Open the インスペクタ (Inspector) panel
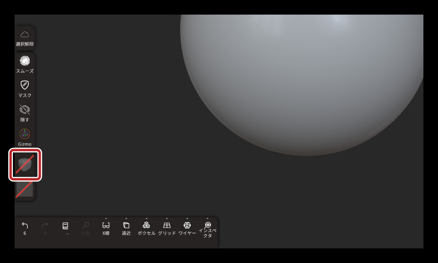This screenshot has width=438, height=263. point(208,226)
